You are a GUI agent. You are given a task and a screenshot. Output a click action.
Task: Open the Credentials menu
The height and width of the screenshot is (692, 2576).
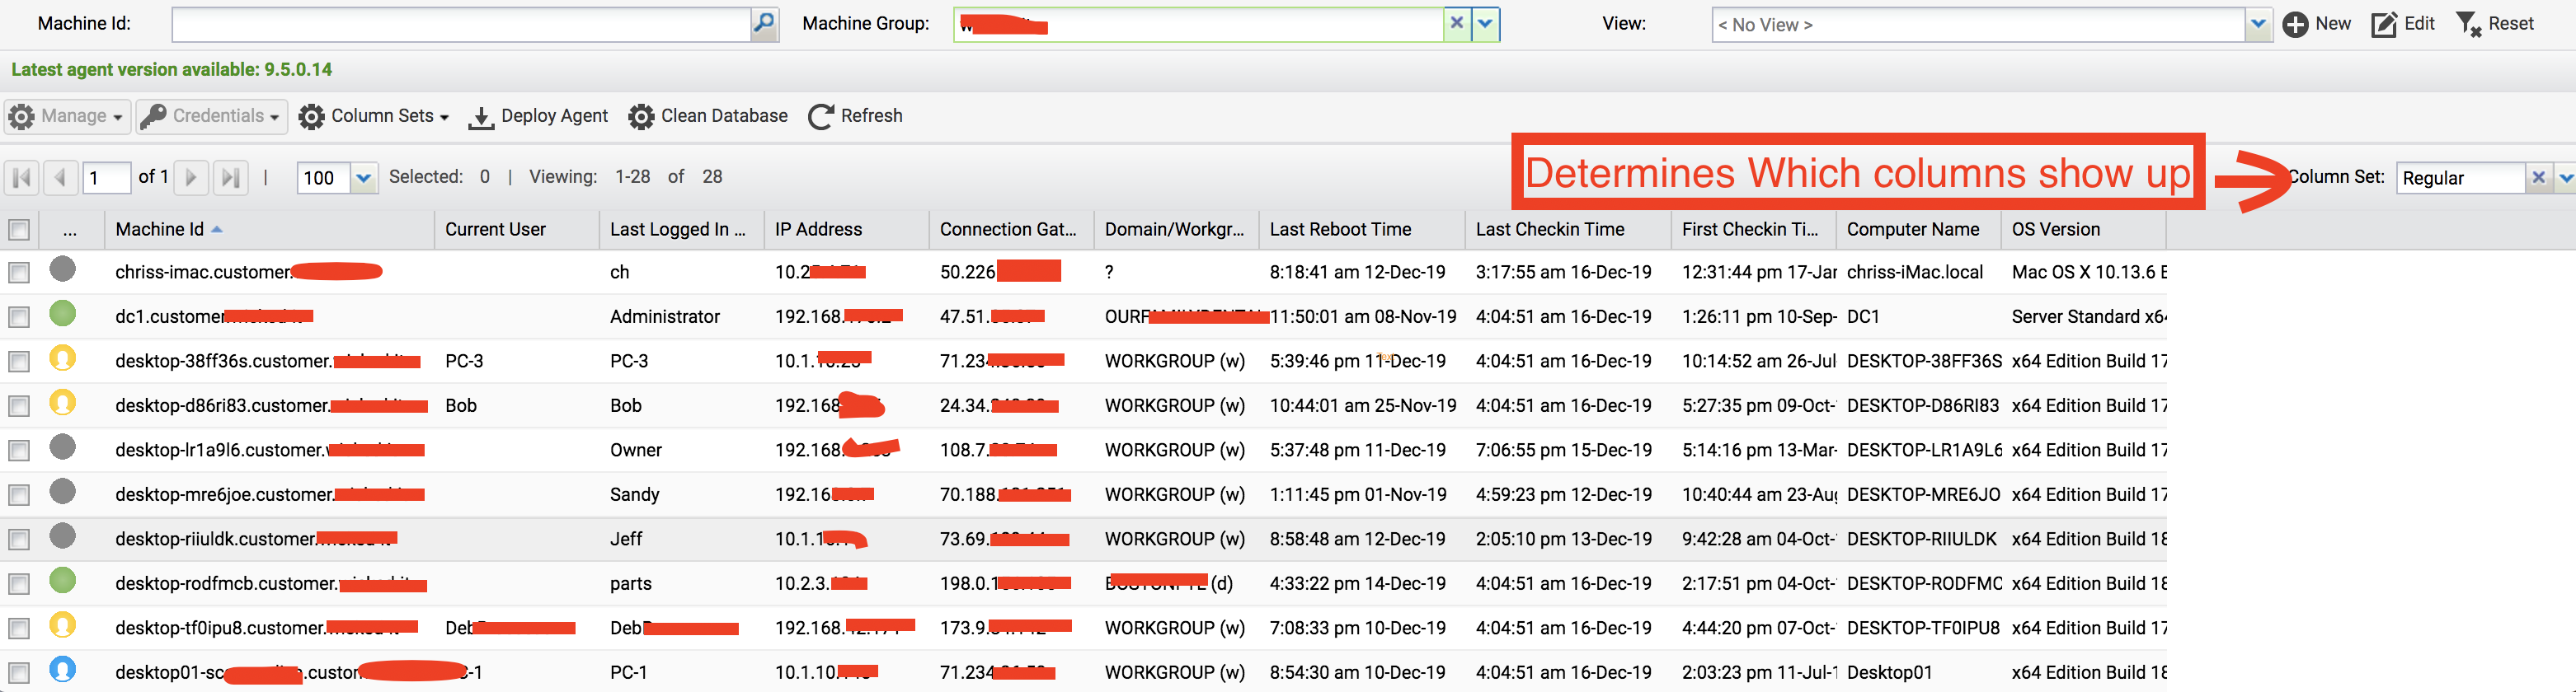[211, 116]
